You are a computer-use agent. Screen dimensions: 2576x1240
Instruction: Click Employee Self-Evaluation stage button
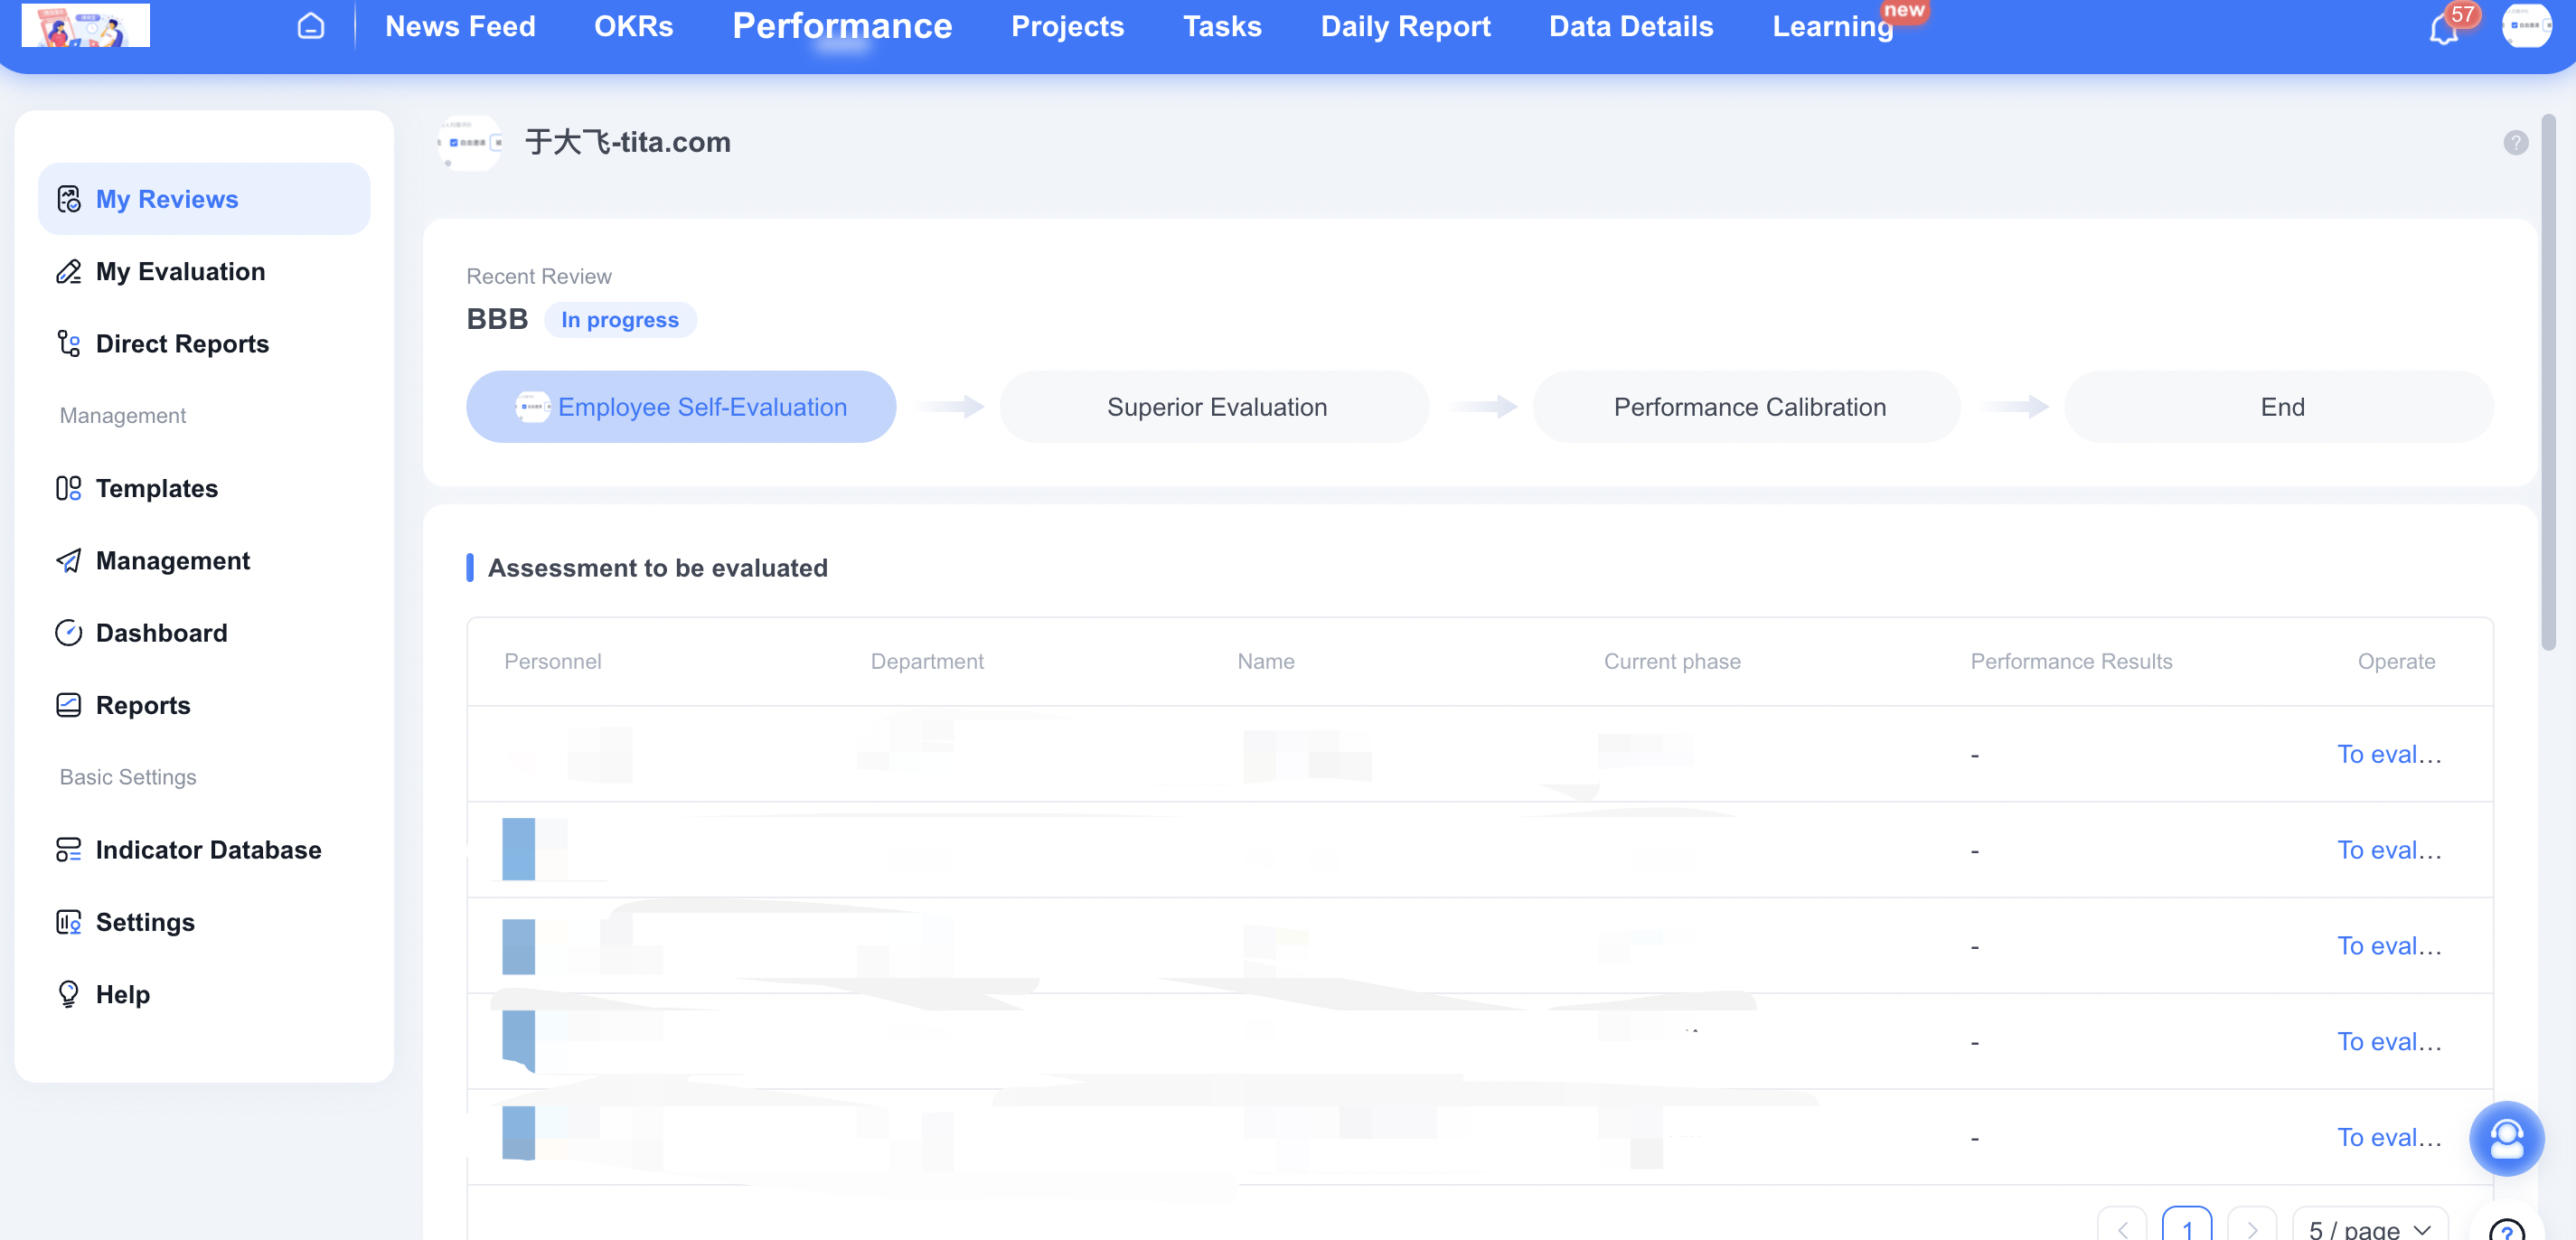tap(680, 406)
